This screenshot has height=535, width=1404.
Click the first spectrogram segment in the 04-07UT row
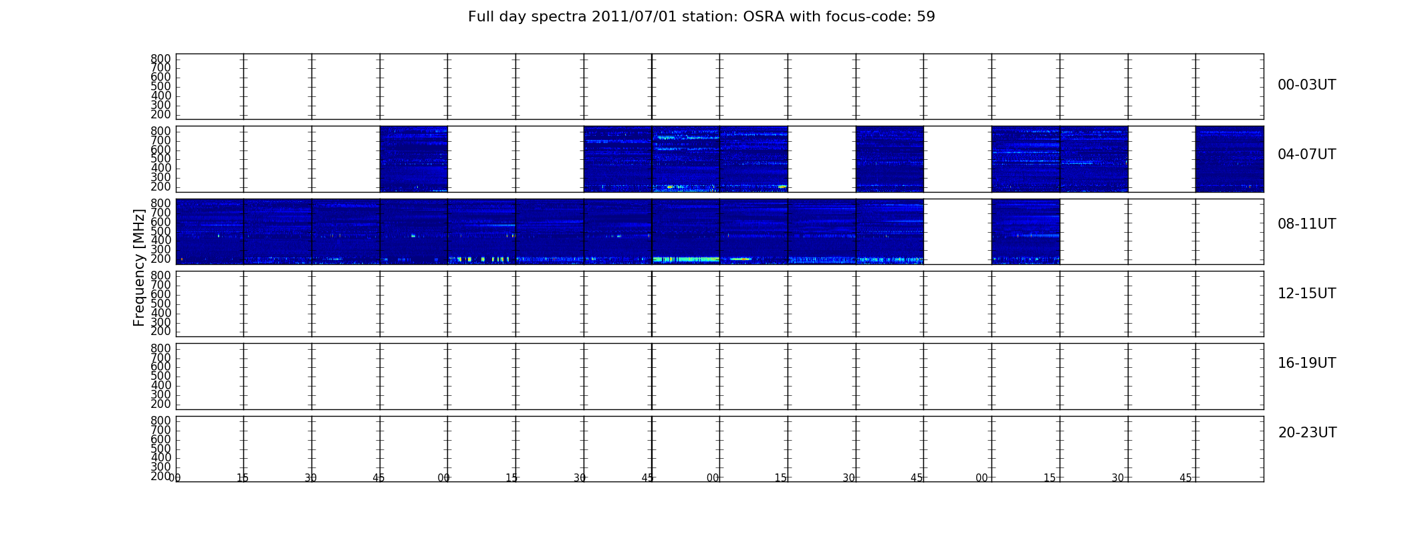click(414, 159)
